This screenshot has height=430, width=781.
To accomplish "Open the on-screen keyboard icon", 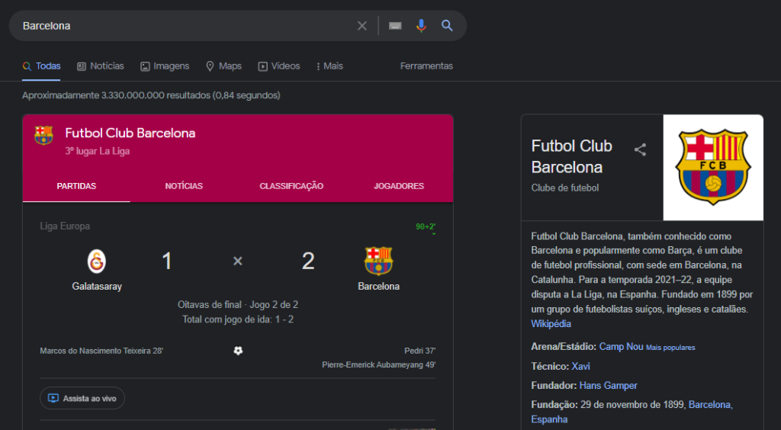I will 396,26.
